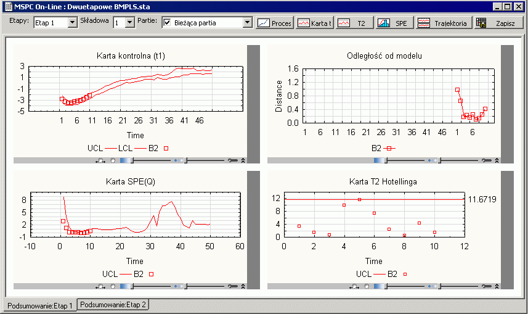The width and height of the screenshot is (528, 314).
Task: Switch to the Podsumowanie:Etap 2 tab
Action: pyautogui.click(x=113, y=305)
